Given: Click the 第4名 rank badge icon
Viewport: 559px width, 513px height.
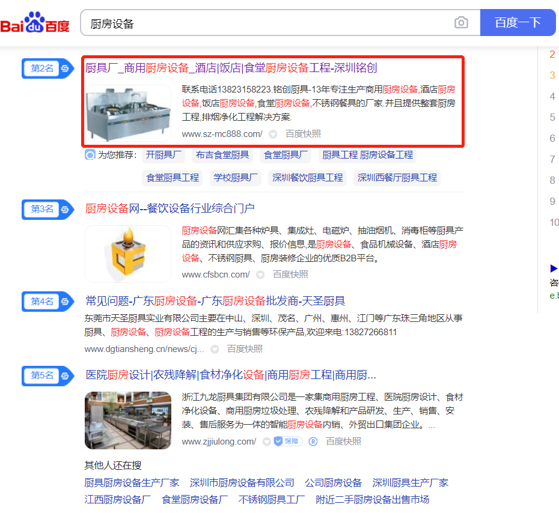Looking at the screenshot, I should (x=47, y=302).
